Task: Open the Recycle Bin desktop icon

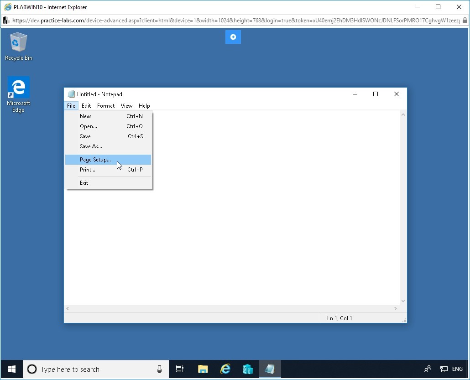Action: [19, 47]
